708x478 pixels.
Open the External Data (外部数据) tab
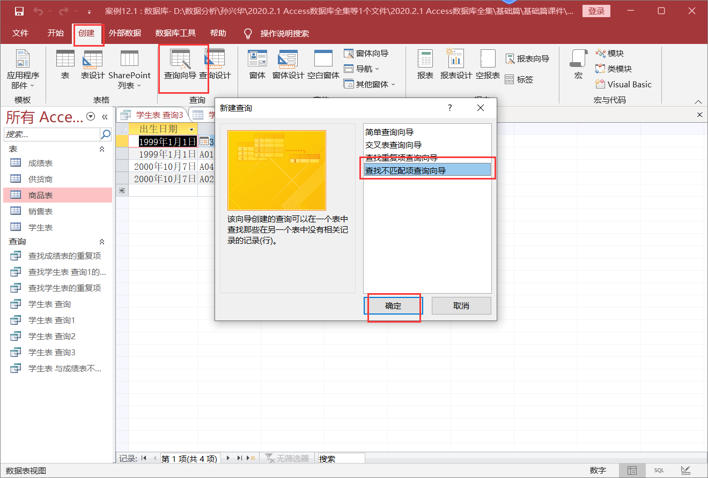[x=125, y=33]
